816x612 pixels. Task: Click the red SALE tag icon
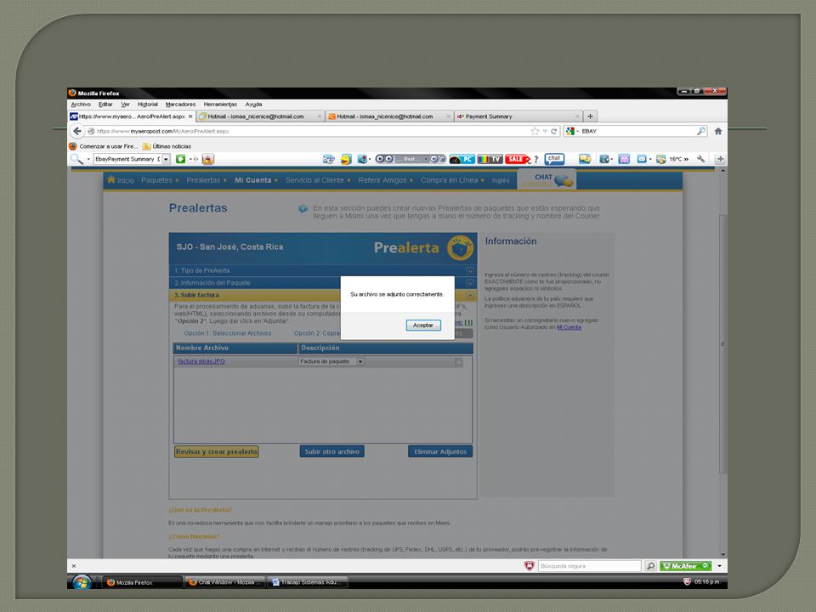click(518, 159)
